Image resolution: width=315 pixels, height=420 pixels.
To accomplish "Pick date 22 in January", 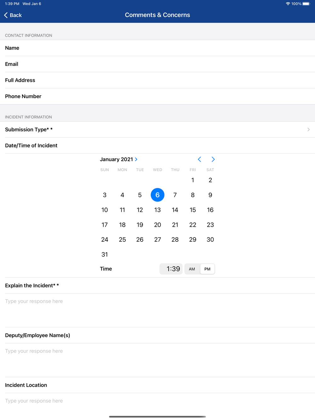I will 193,225.
